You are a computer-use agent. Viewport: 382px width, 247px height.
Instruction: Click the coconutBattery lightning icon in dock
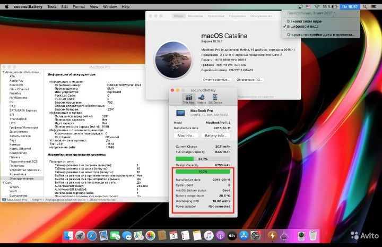tap(272, 236)
